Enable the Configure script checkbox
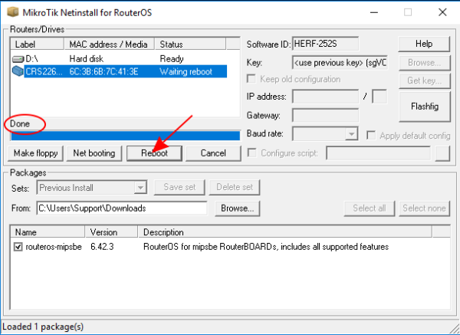Screen dimensions: 460x335 [252, 153]
